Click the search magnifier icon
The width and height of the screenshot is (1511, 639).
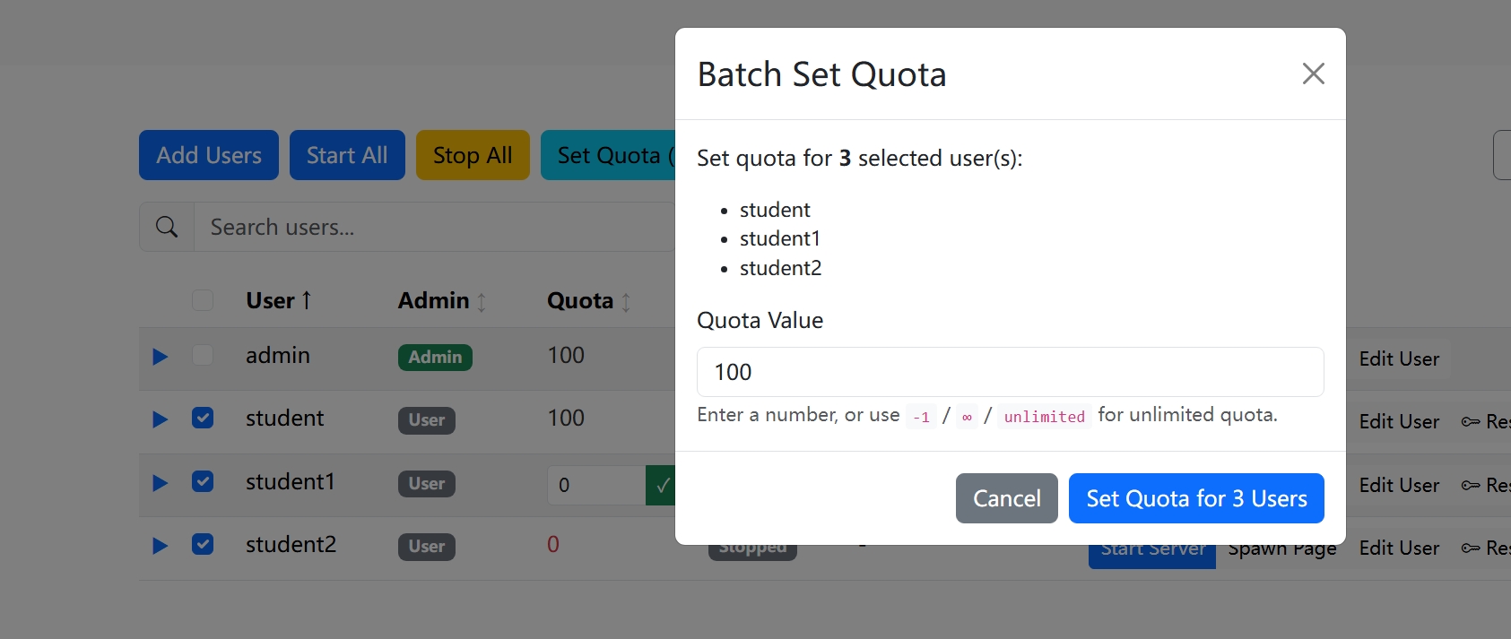coord(167,227)
